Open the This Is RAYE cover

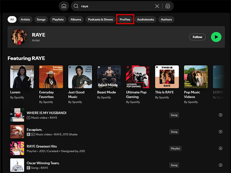point(167,77)
